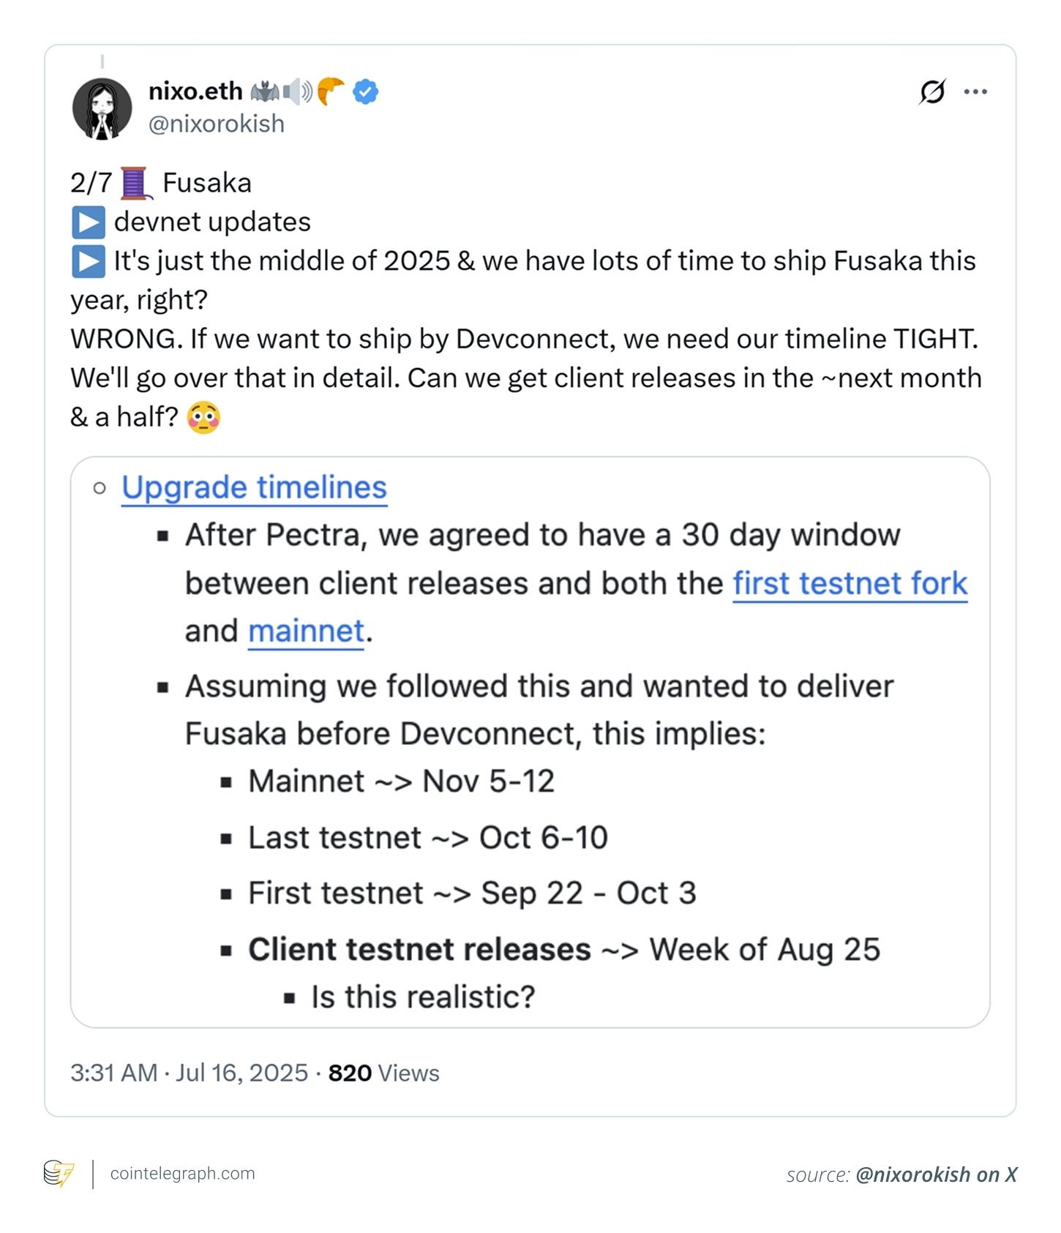
Task: Click the play emoji before 'devnet updates'
Action: (x=89, y=222)
